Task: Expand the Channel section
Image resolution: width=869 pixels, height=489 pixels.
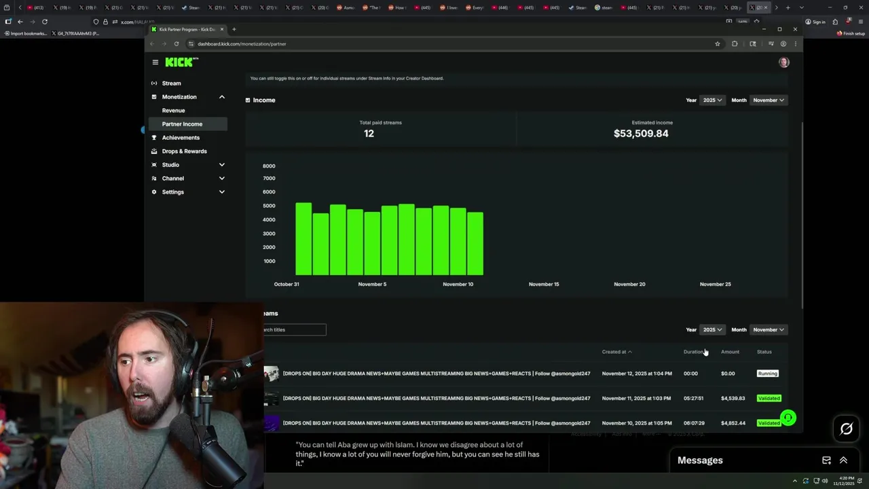Action: click(221, 179)
